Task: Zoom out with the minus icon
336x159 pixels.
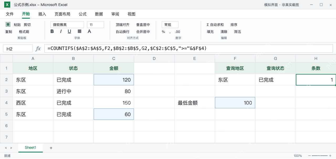Action: click(x=309, y=156)
